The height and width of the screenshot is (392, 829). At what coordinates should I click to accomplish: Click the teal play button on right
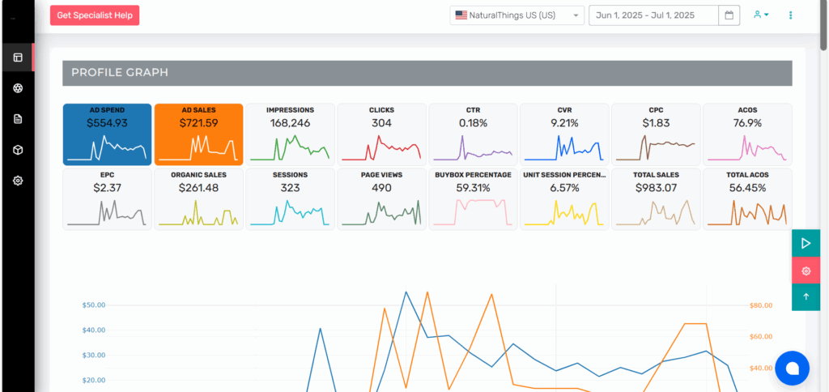coord(806,243)
